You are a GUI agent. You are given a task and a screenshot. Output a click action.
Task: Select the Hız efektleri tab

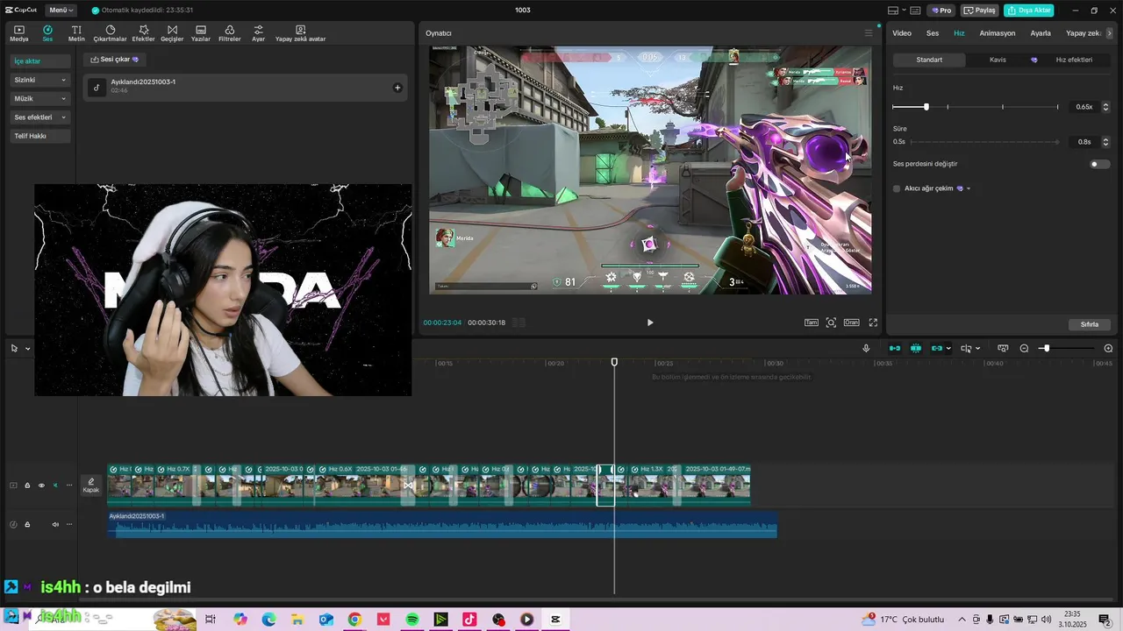click(1074, 60)
